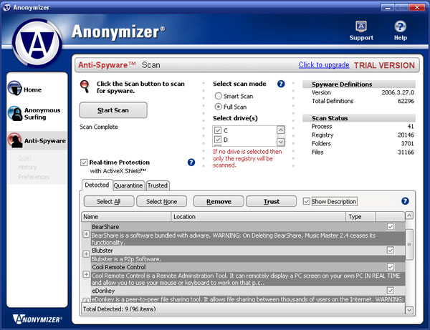Uncheck the Show Description checkbox

pos(307,201)
